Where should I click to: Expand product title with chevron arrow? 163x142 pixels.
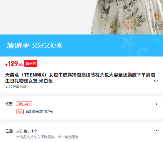coord(156,81)
